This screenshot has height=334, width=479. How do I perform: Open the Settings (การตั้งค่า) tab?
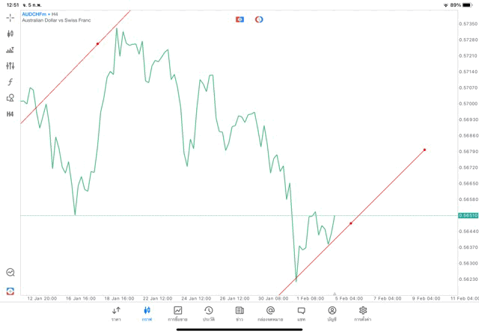[x=363, y=313]
